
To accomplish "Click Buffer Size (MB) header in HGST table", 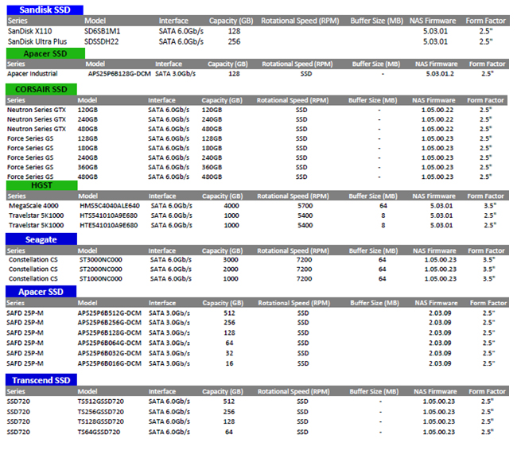I will [373, 196].
